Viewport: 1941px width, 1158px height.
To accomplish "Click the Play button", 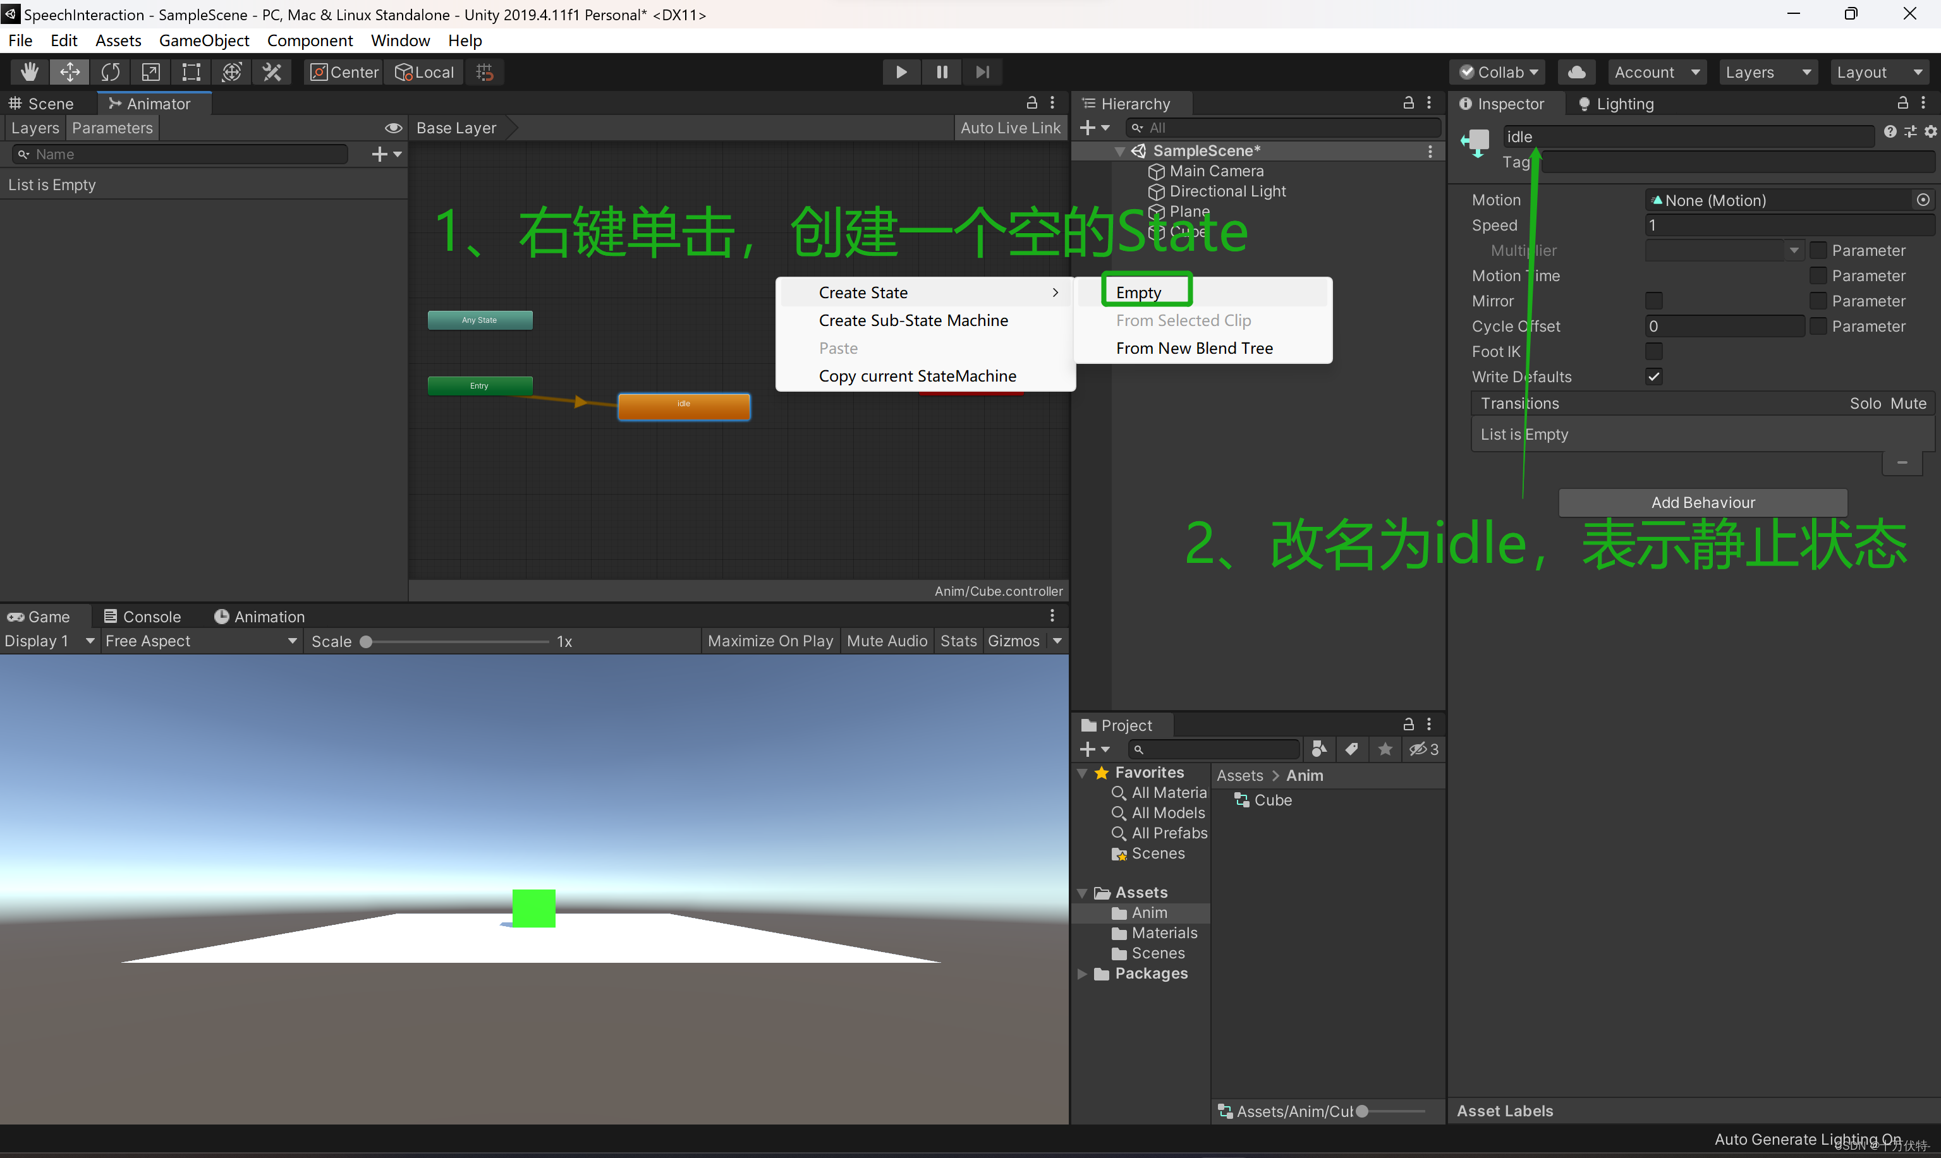I will (901, 72).
